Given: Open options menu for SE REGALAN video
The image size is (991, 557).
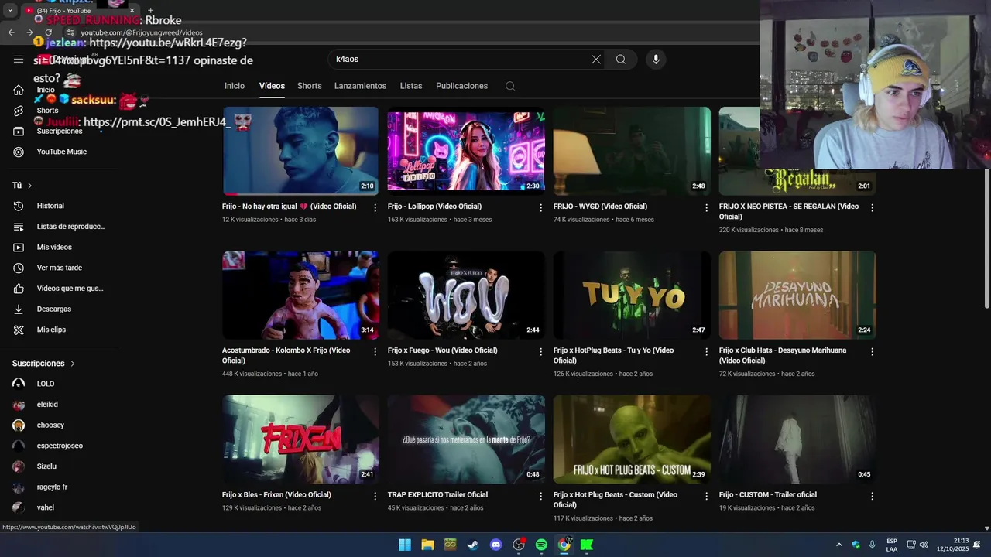Looking at the screenshot, I should pos(872,207).
